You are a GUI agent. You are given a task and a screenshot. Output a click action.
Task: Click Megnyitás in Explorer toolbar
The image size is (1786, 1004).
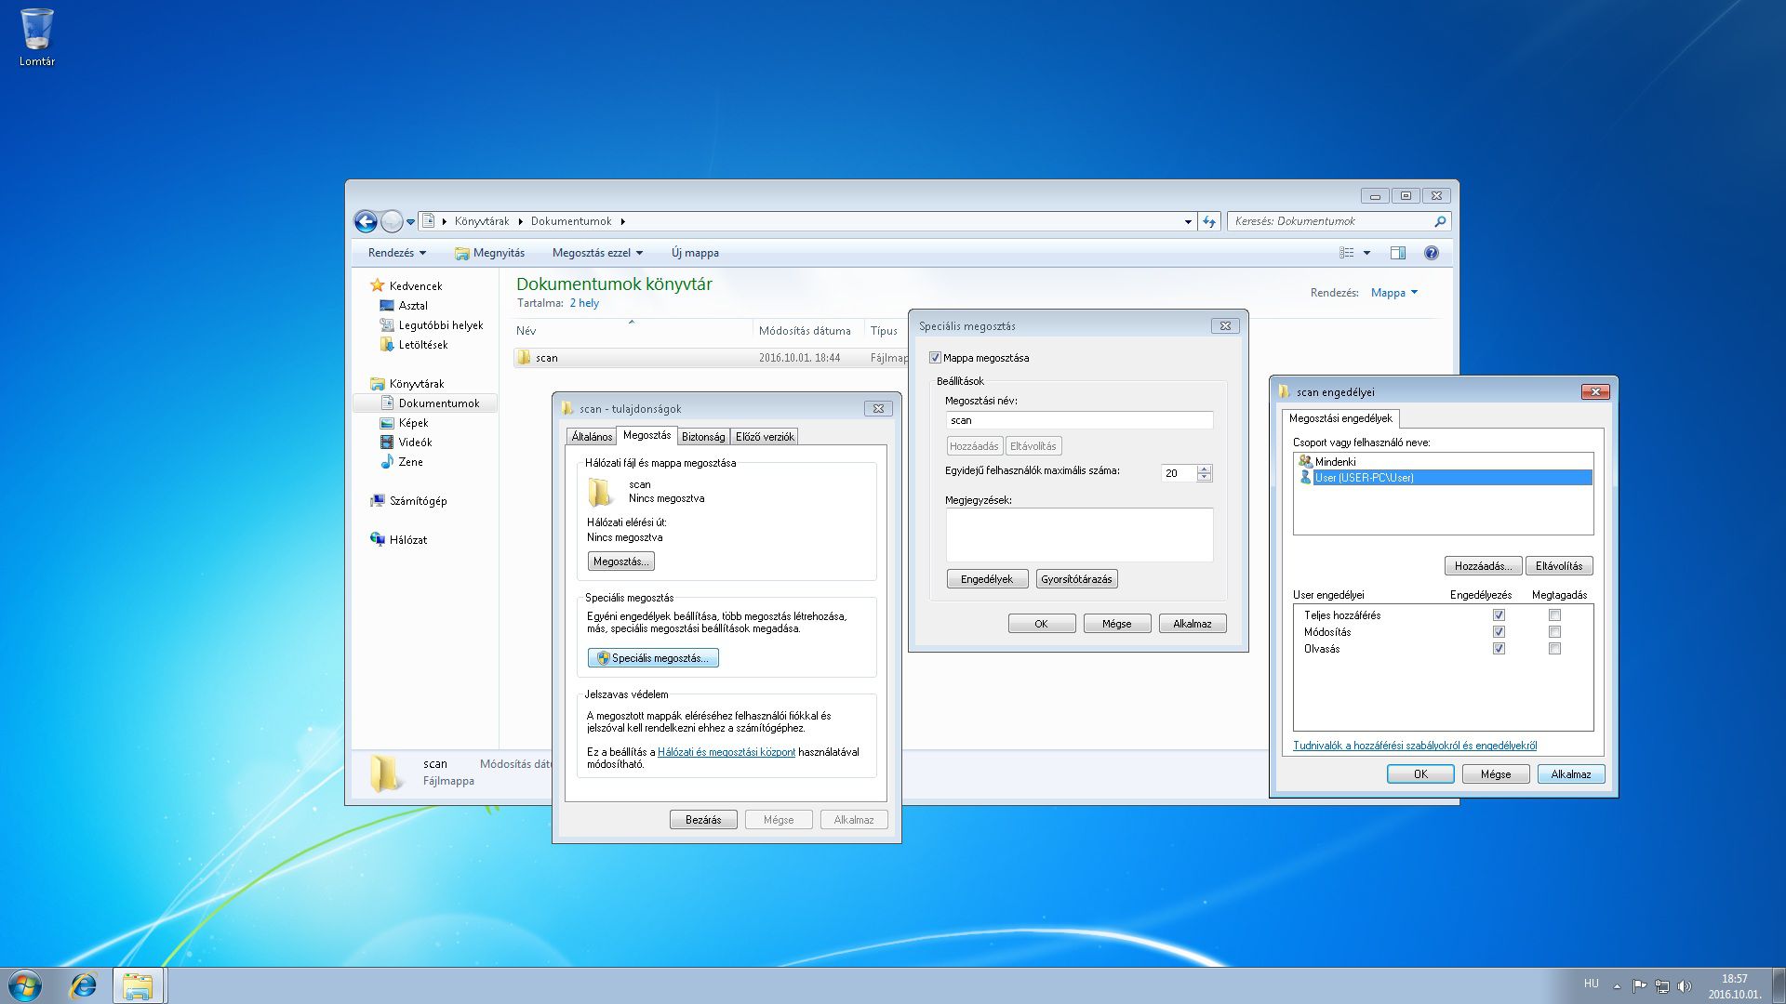490,253
